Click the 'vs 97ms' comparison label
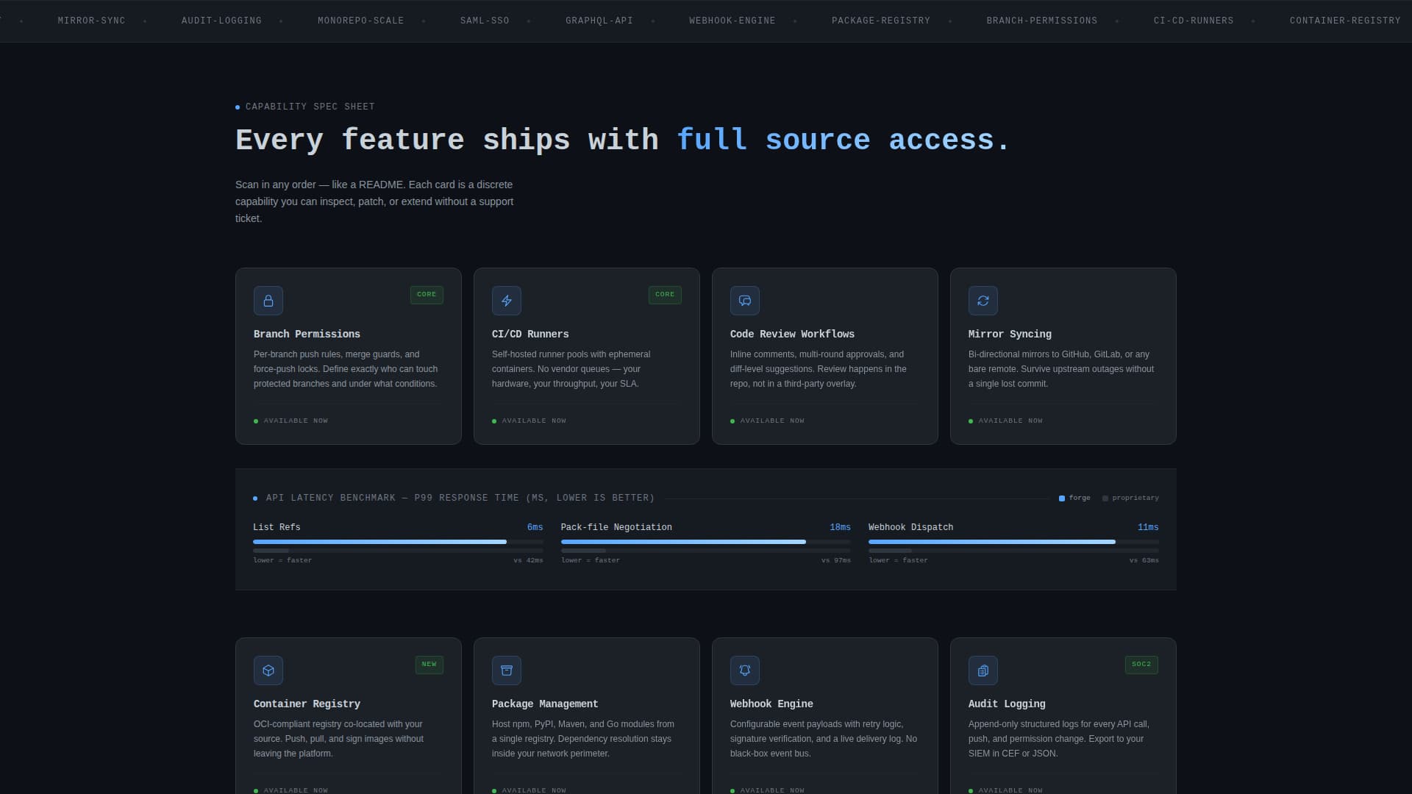This screenshot has width=1412, height=794. (836, 560)
